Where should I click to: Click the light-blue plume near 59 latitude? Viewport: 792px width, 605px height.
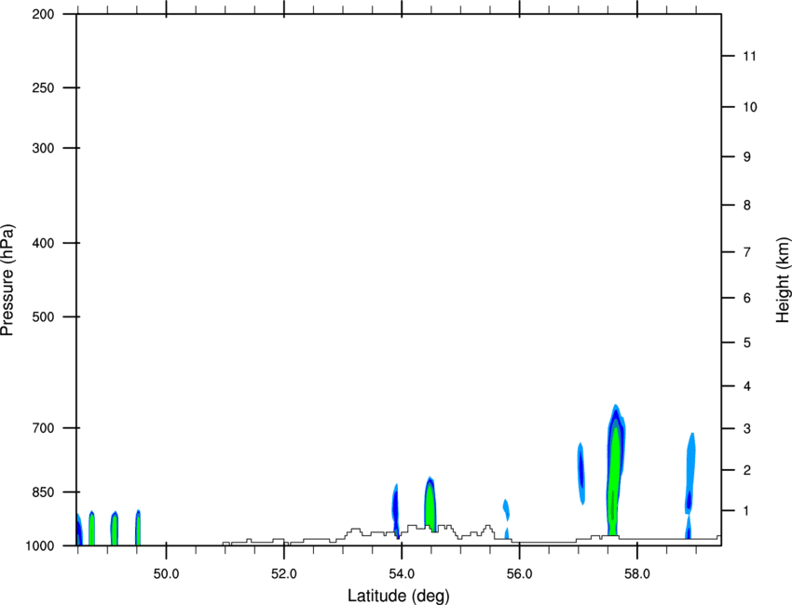(x=690, y=484)
